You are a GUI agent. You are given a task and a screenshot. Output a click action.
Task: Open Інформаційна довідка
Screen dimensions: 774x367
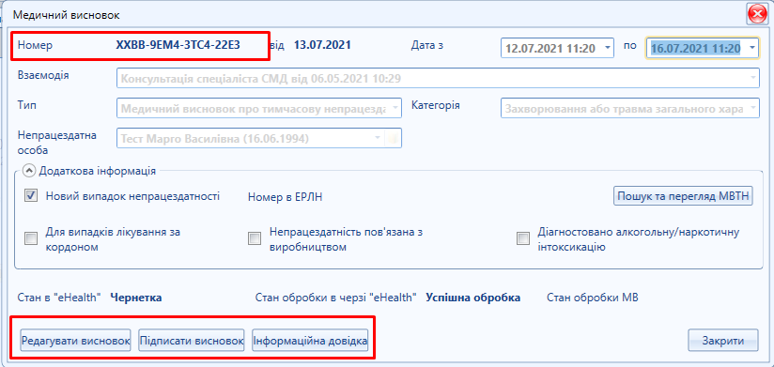tap(311, 341)
